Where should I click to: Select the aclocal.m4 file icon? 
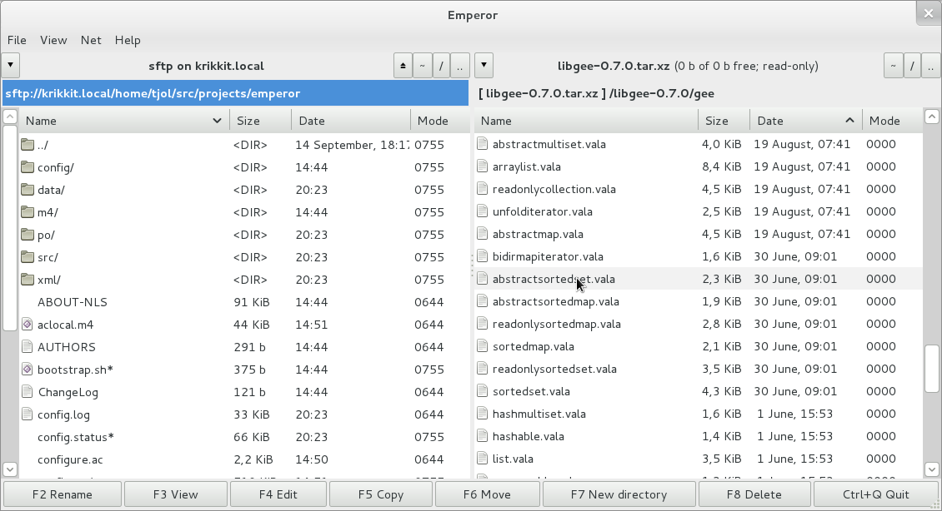point(27,325)
